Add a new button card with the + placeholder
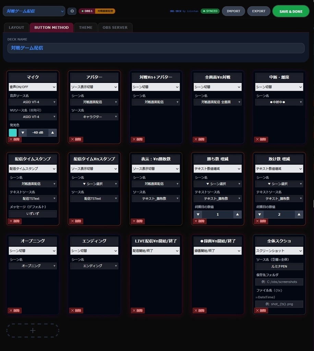This screenshot has height=351, width=314. pyautogui.click(x=33, y=330)
